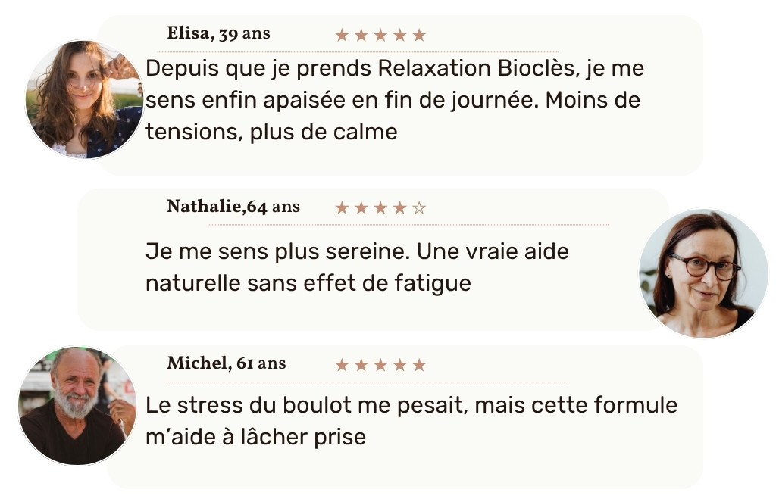Click the first star in Nathalie's rating
776x502 pixels.
[342, 207]
